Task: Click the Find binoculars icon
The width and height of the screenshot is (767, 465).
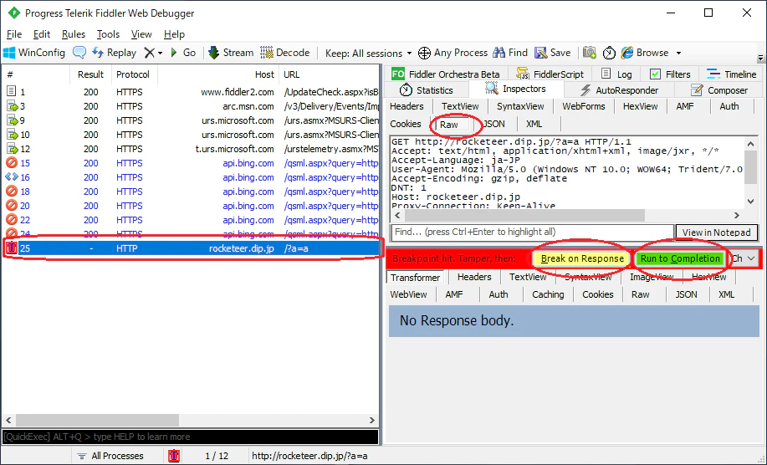Action: [x=499, y=53]
